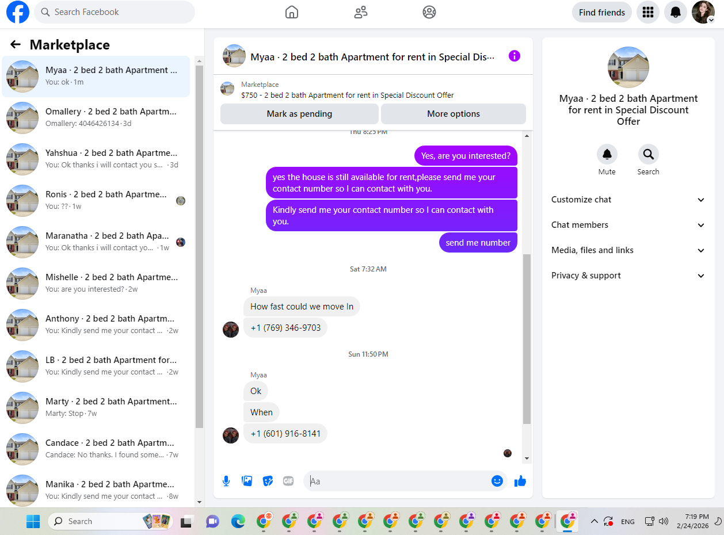The height and width of the screenshot is (535, 724).
Task: Open Candace conversation in list
Action: click(x=96, y=449)
